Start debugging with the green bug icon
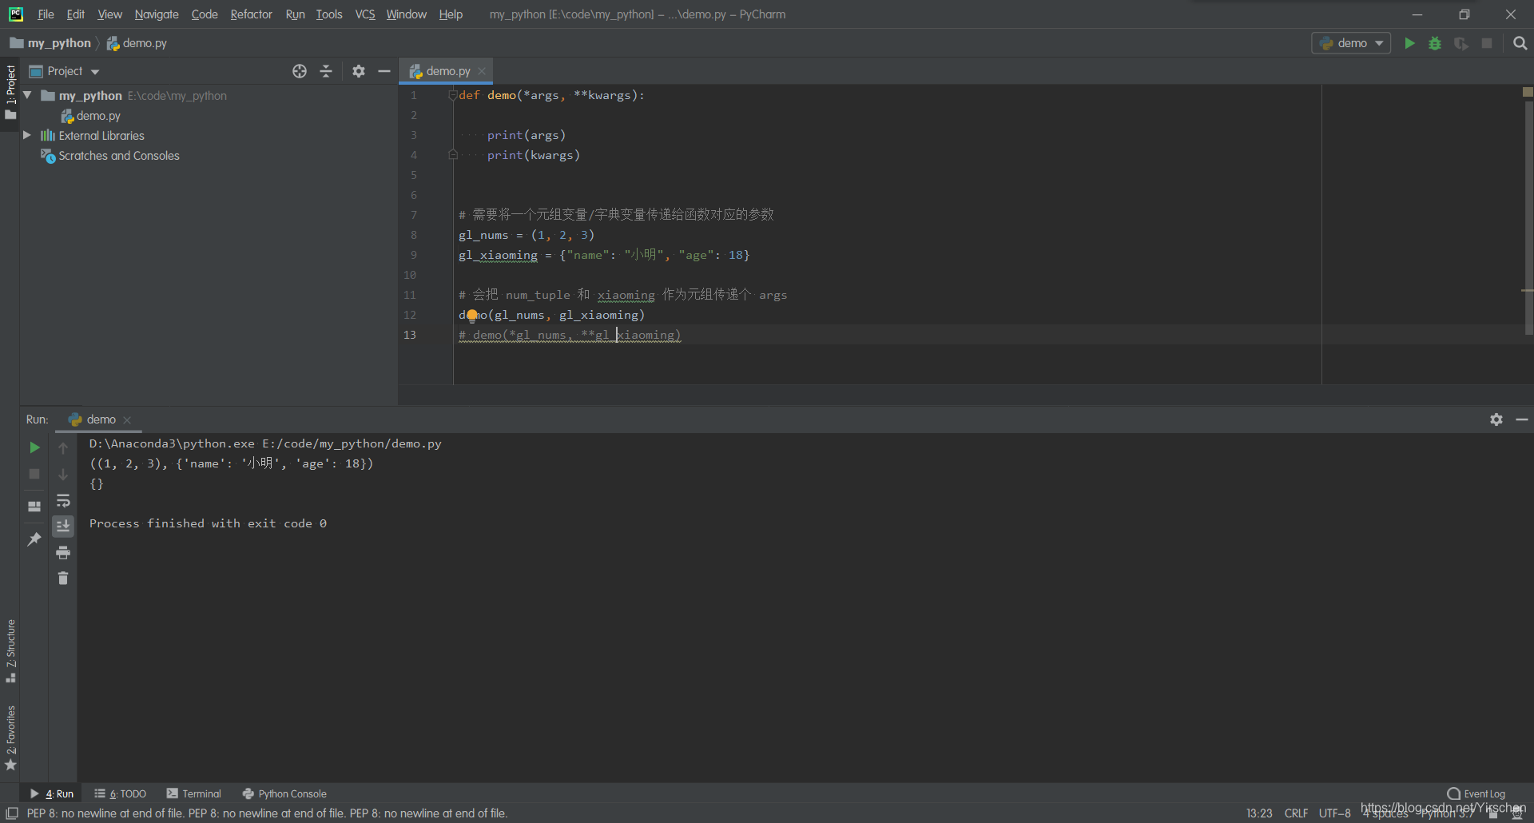 pos(1435,43)
